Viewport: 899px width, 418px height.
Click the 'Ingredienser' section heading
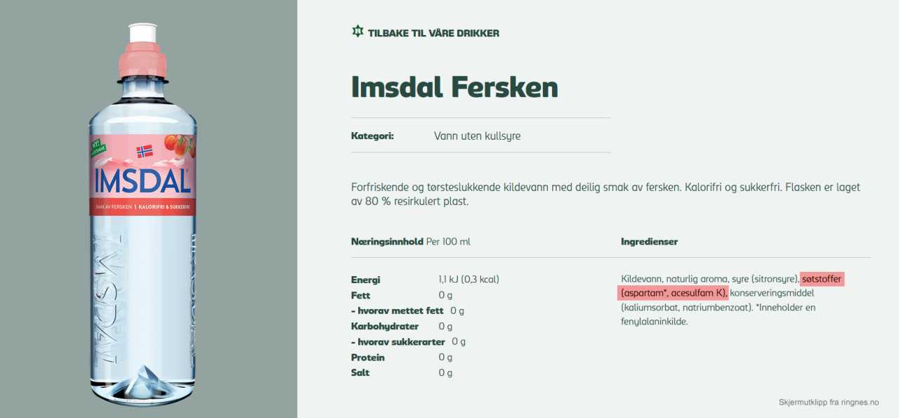click(648, 241)
